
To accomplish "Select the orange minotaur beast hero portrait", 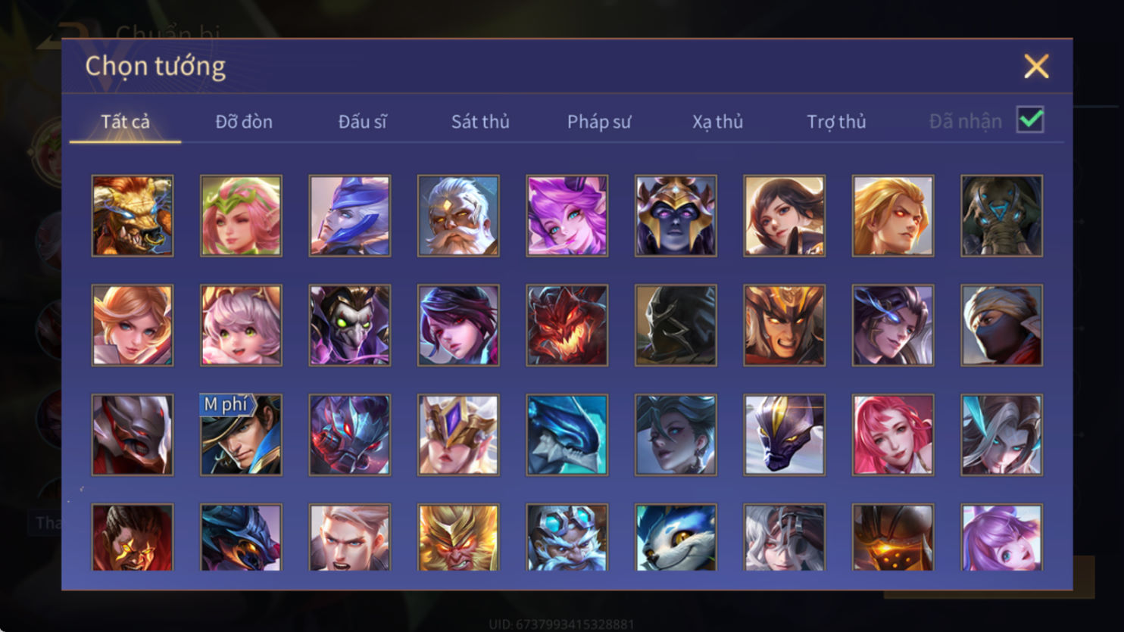I will click(x=133, y=216).
